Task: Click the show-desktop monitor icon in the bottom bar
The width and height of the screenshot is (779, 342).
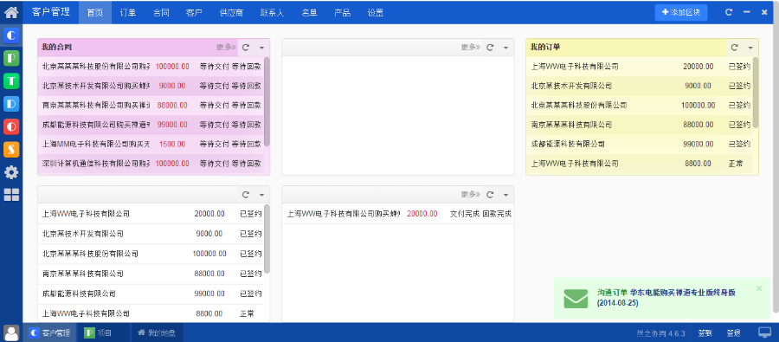Action: [764, 332]
